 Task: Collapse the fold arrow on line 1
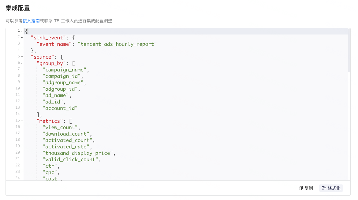[22, 31]
